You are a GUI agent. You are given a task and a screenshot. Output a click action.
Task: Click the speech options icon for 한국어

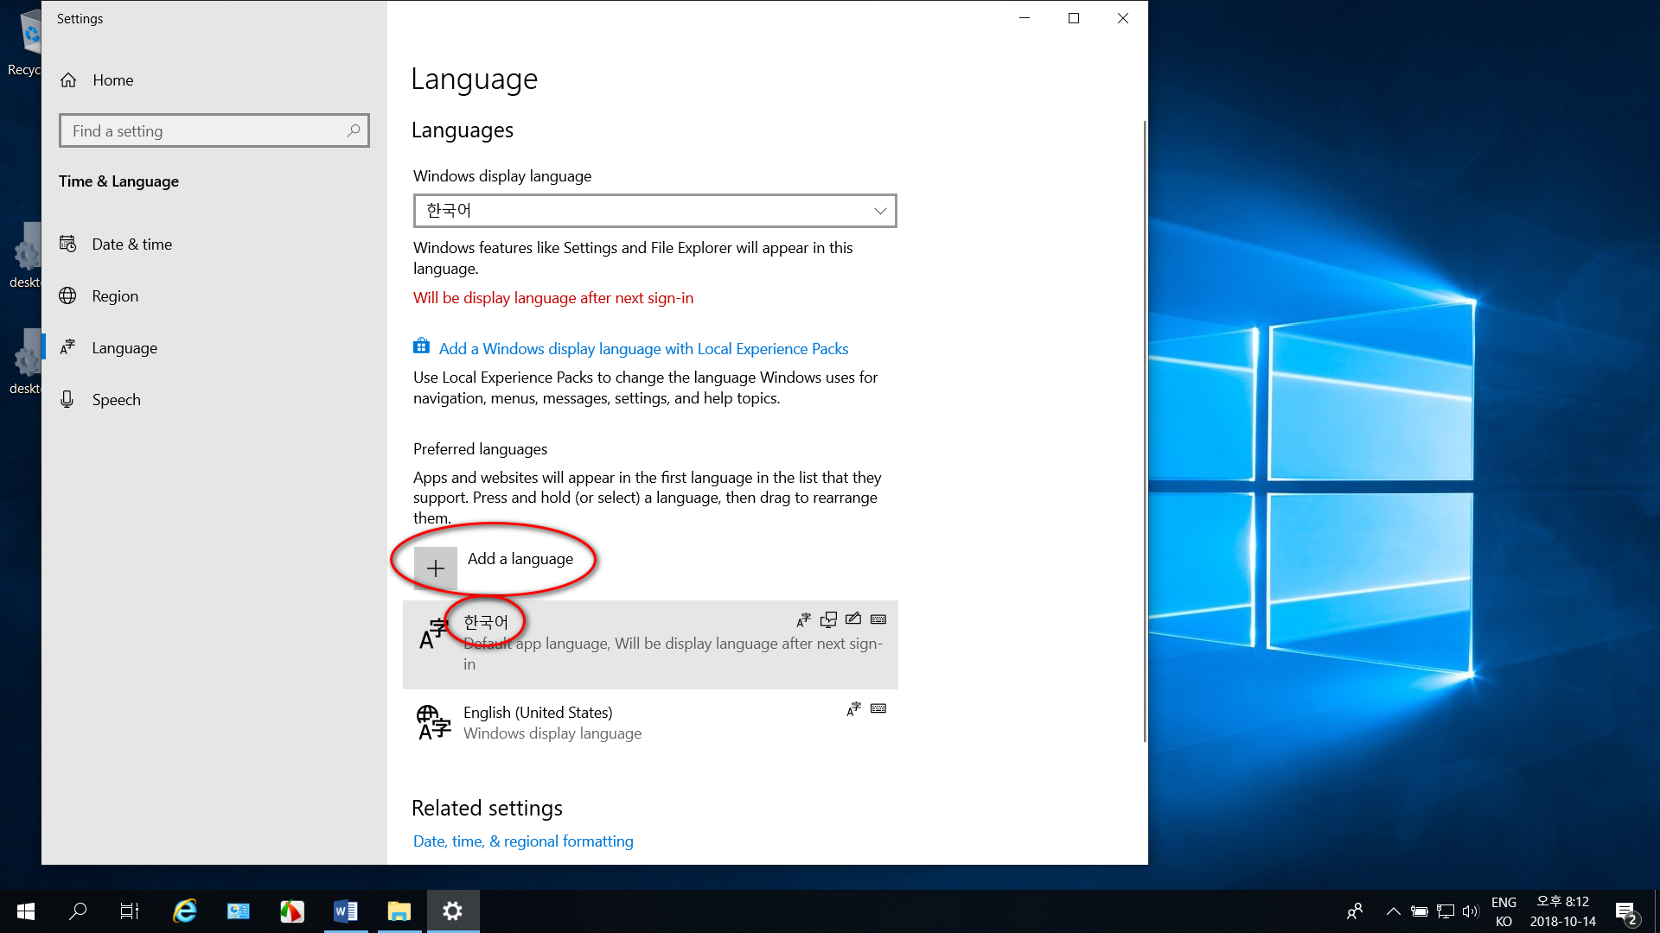[x=827, y=619]
